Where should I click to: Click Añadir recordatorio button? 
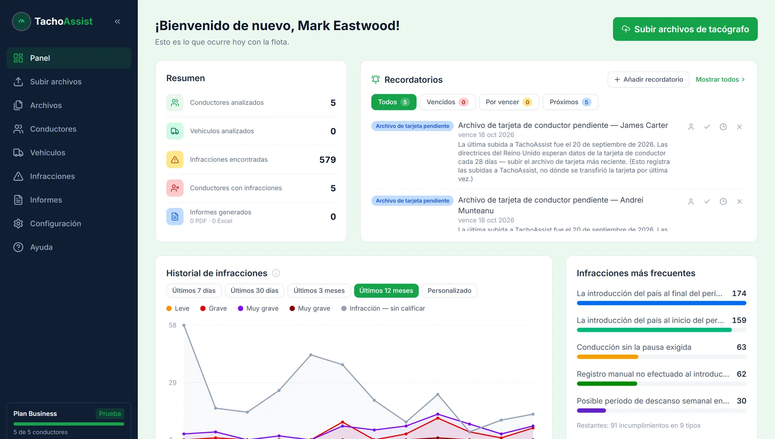649,80
